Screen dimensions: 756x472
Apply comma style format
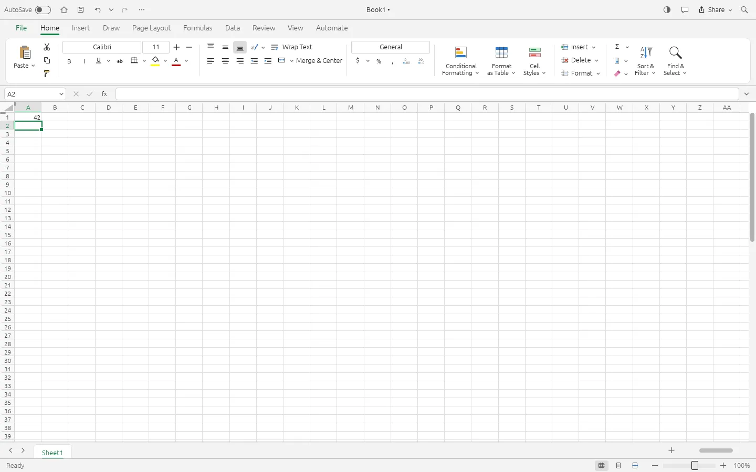[x=392, y=61]
